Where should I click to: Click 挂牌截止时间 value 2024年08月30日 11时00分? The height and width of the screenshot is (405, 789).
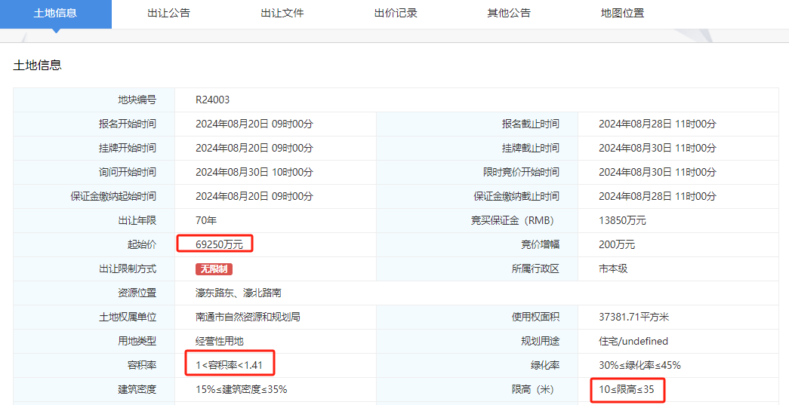pos(657,149)
